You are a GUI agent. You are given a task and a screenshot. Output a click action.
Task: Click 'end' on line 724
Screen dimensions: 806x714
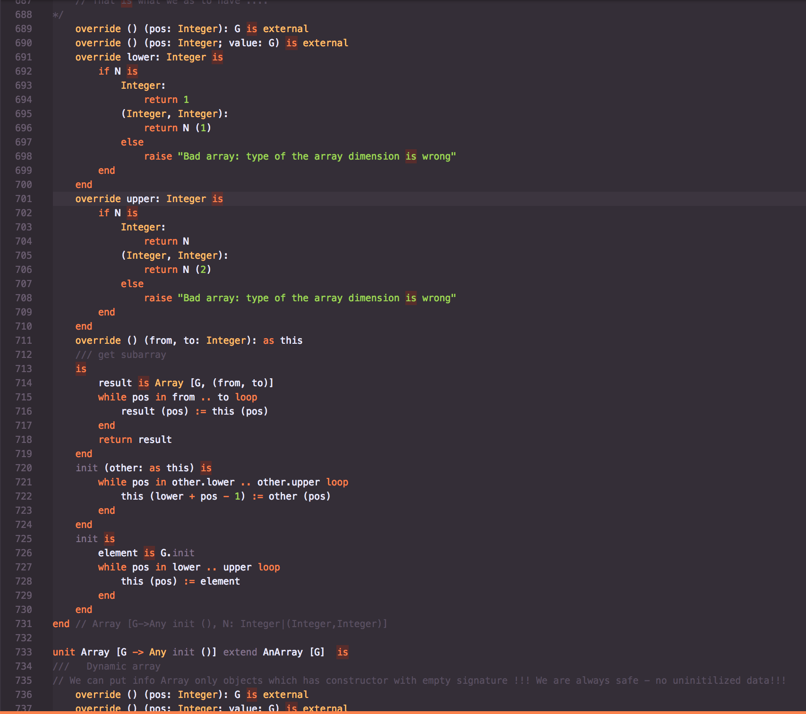click(x=84, y=525)
